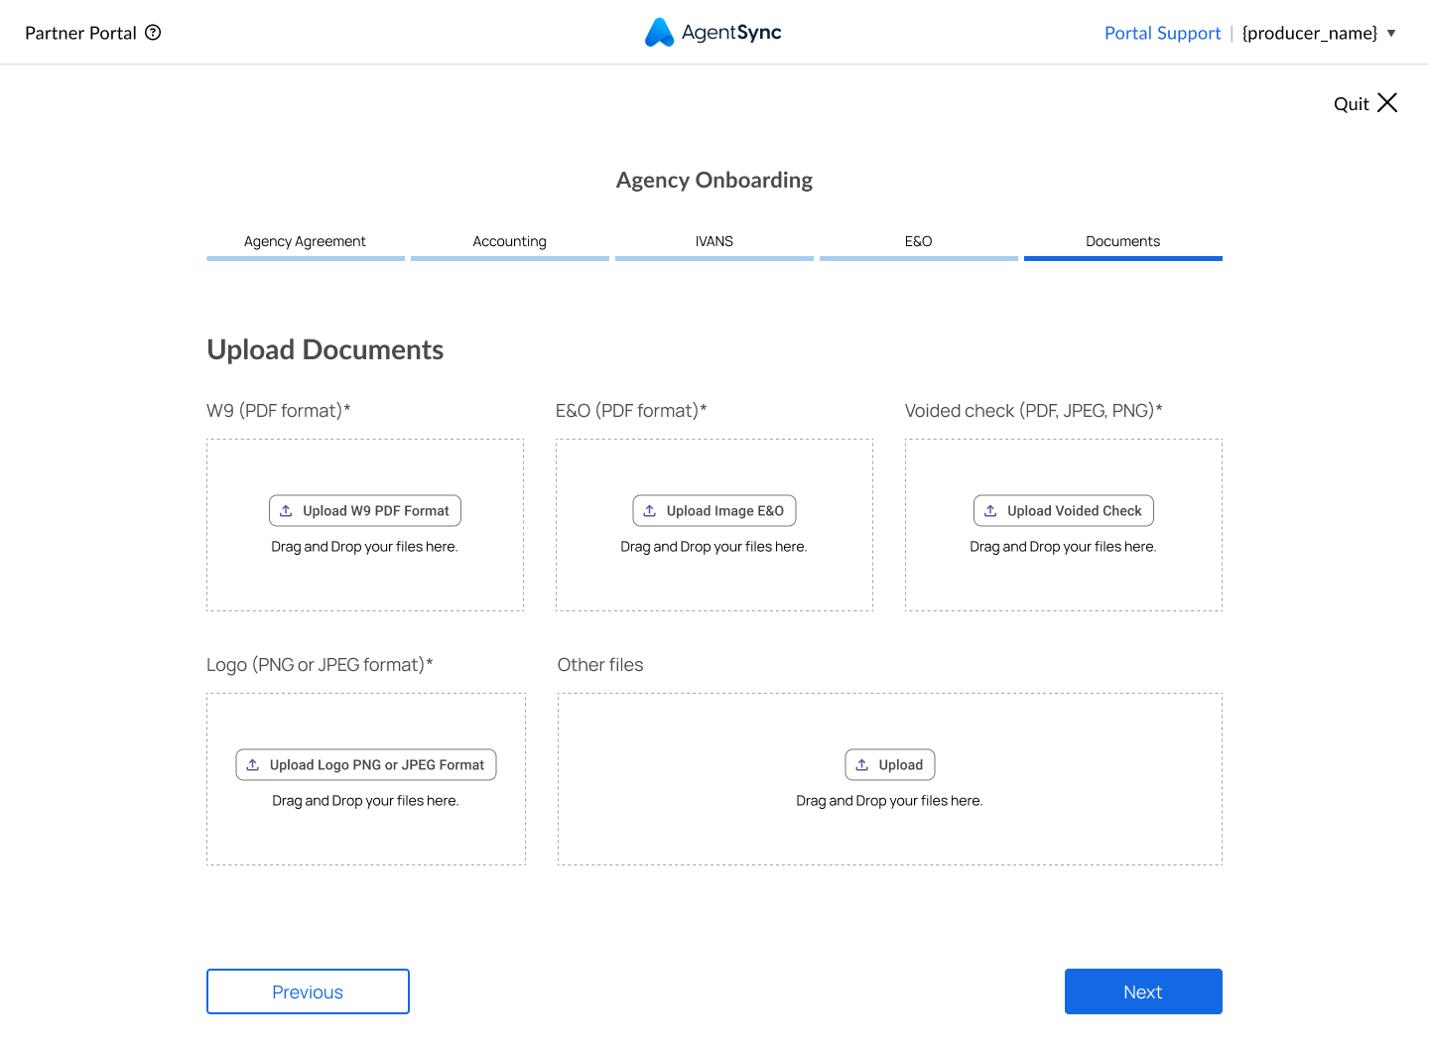Open the Portal Support link

1162,33
